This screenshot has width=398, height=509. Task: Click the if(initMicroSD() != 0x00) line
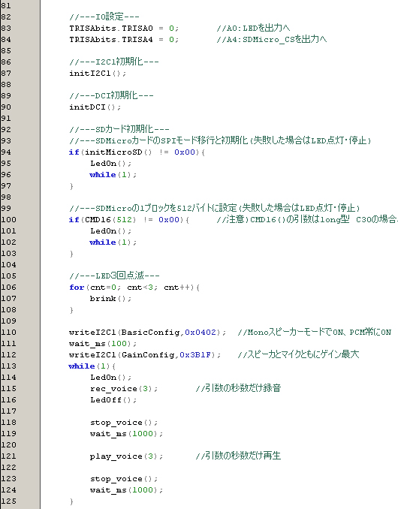click(137, 152)
